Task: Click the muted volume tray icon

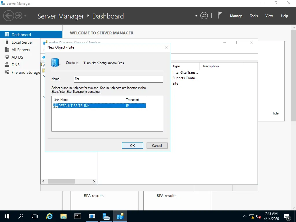Action: (x=258, y=216)
